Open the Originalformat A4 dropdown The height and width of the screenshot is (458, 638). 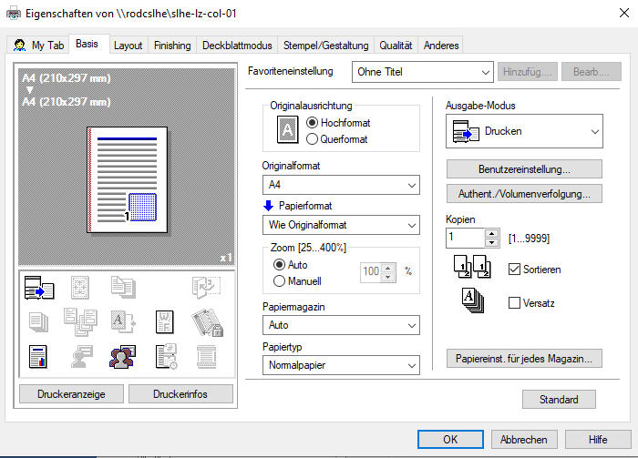[x=341, y=185]
